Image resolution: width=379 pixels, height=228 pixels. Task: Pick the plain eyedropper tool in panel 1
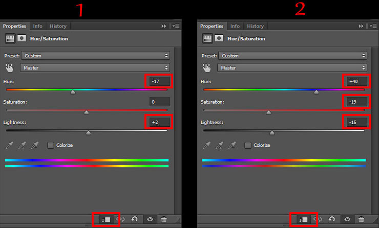[x=9, y=145]
